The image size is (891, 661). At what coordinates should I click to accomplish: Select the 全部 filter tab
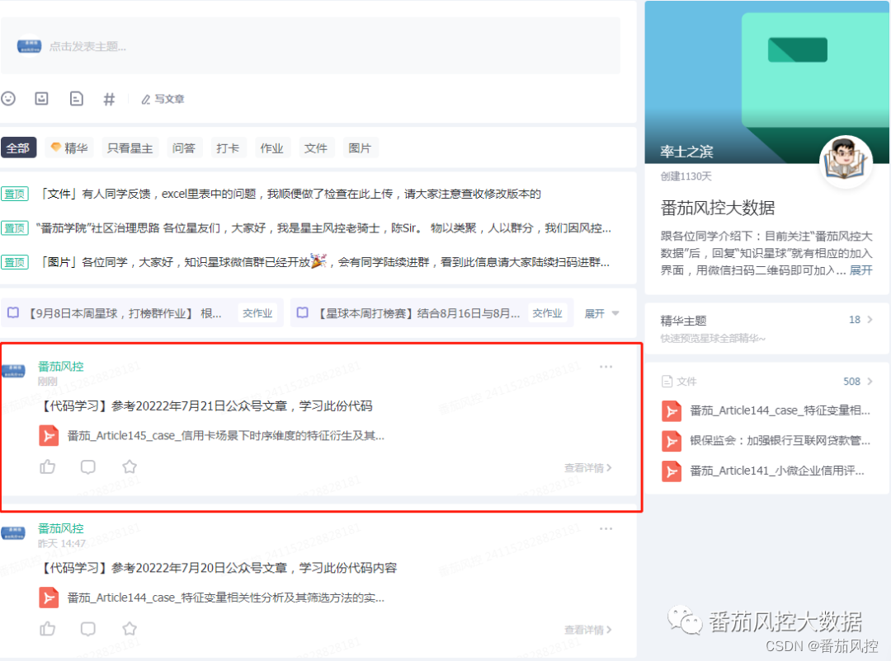tap(18, 148)
